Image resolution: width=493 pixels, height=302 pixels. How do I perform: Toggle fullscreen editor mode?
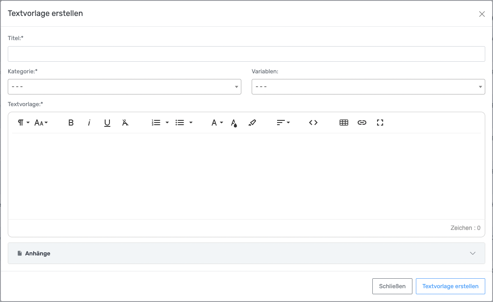tap(380, 123)
